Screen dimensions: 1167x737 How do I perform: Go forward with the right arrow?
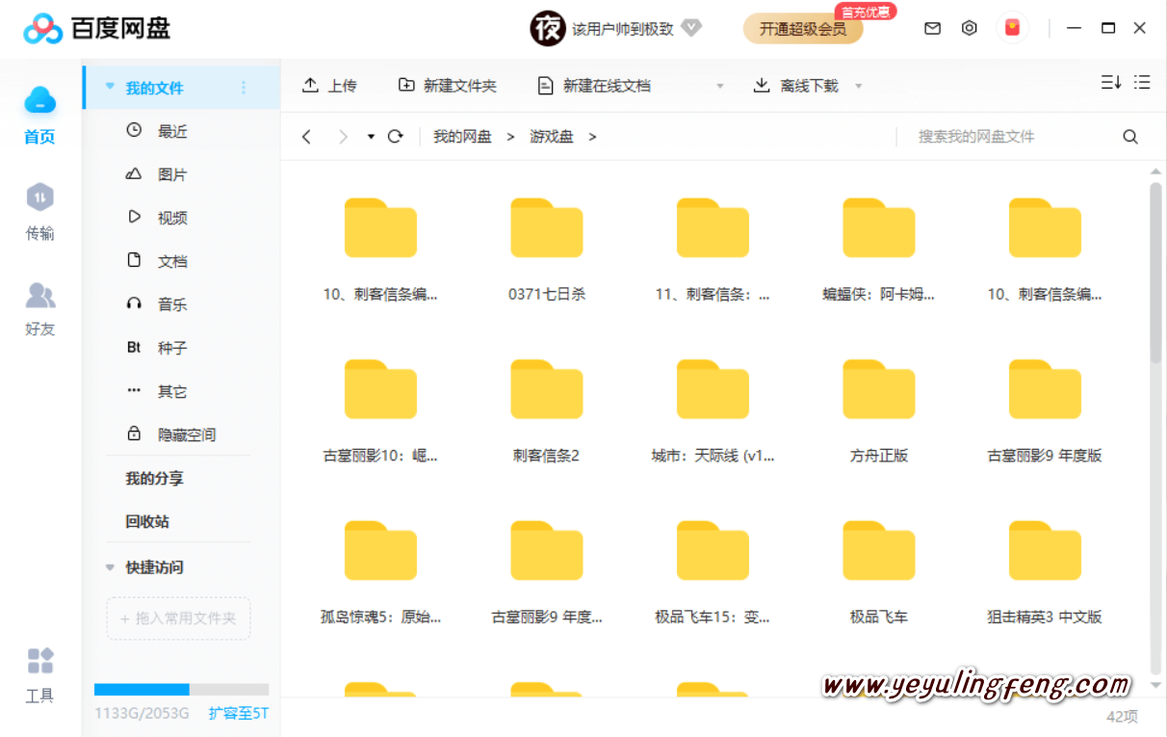click(x=343, y=137)
